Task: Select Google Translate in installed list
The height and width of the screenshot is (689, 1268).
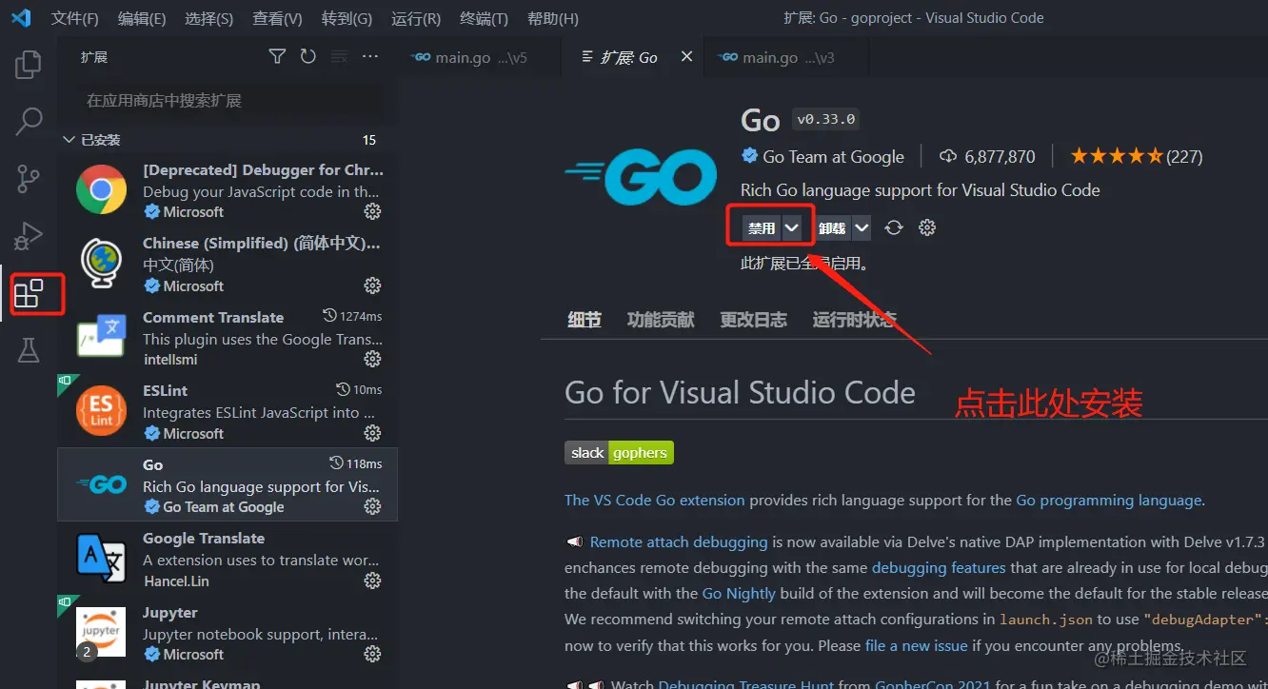Action: click(x=228, y=559)
